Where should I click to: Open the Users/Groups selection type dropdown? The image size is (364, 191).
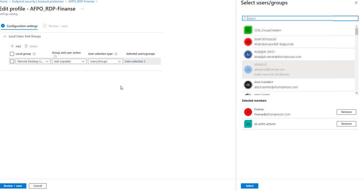(105, 61)
